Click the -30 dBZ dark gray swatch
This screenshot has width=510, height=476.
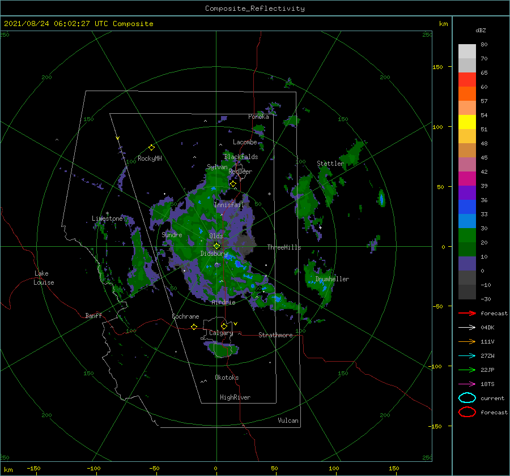click(467, 292)
